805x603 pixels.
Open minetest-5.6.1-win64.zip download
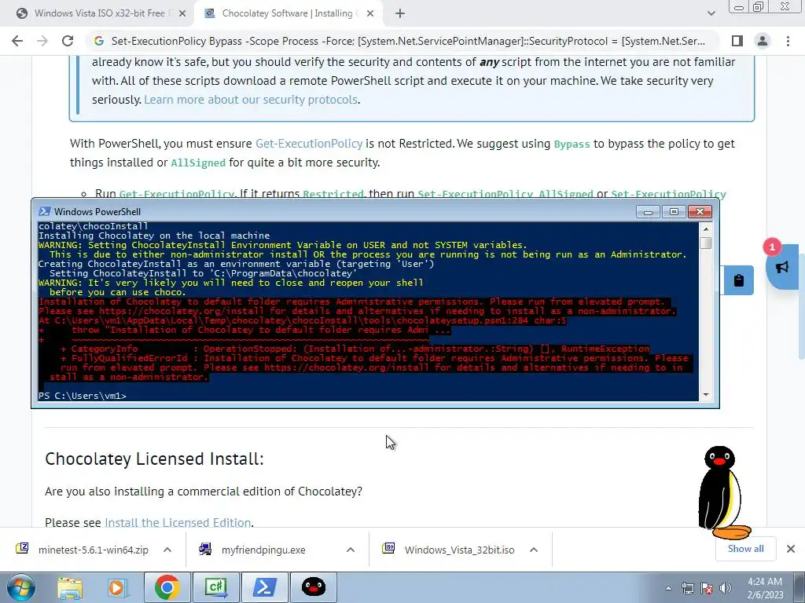93,550
